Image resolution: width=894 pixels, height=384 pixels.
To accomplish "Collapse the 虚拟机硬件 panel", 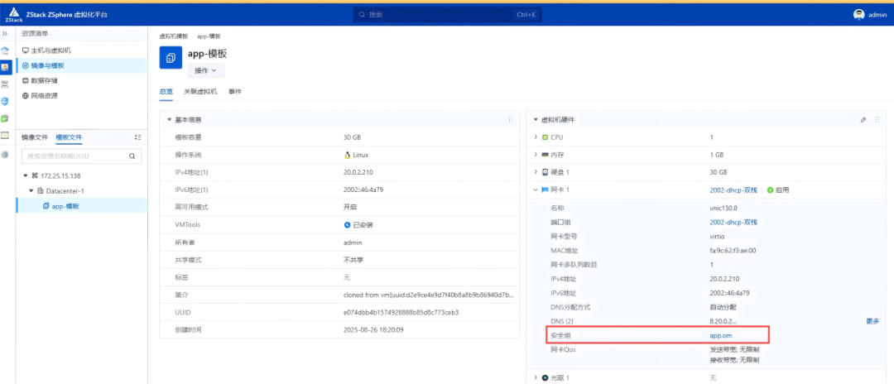I will [x=536, y=120].
